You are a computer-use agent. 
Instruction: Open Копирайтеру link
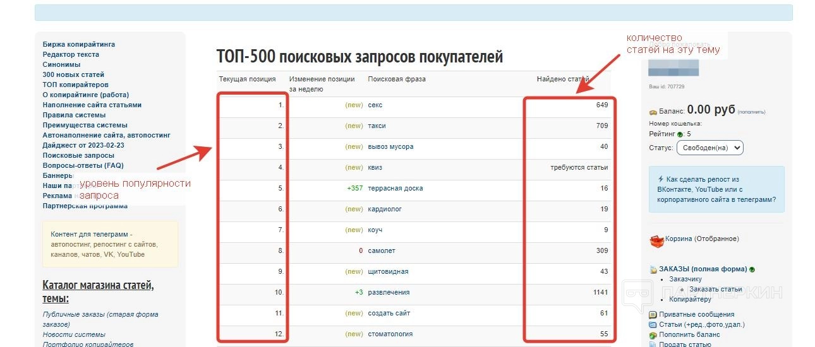[691, 300]
